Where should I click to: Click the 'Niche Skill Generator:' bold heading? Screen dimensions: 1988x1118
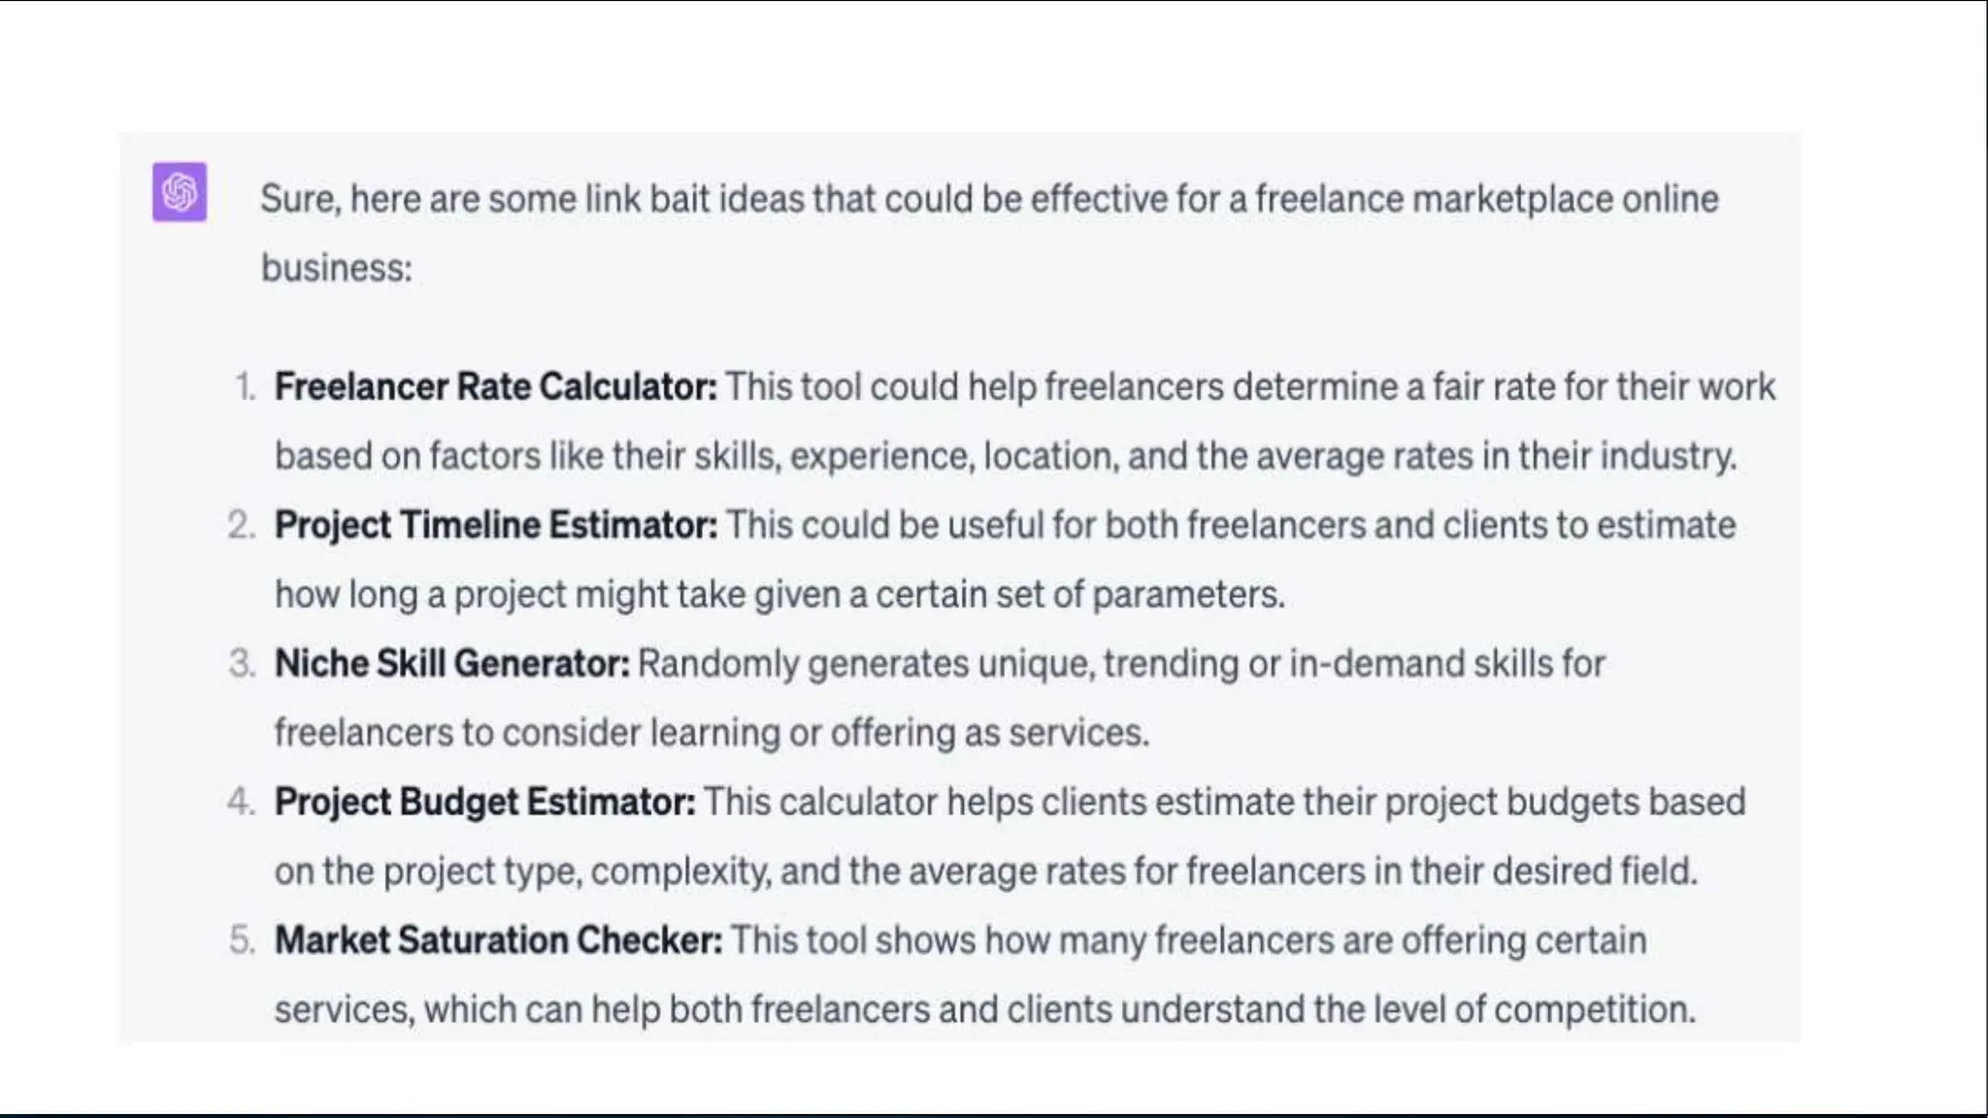[x=451, y=664]
